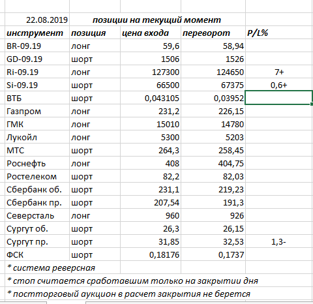This screenshot has width=313, height=304.
Task: Select the P/L cell showing 7+
Action: [x=279, y=72]
